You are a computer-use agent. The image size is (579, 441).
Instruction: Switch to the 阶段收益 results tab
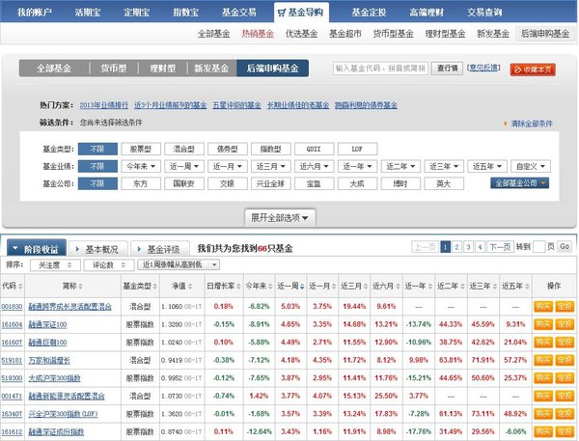[x=37, y=249]
